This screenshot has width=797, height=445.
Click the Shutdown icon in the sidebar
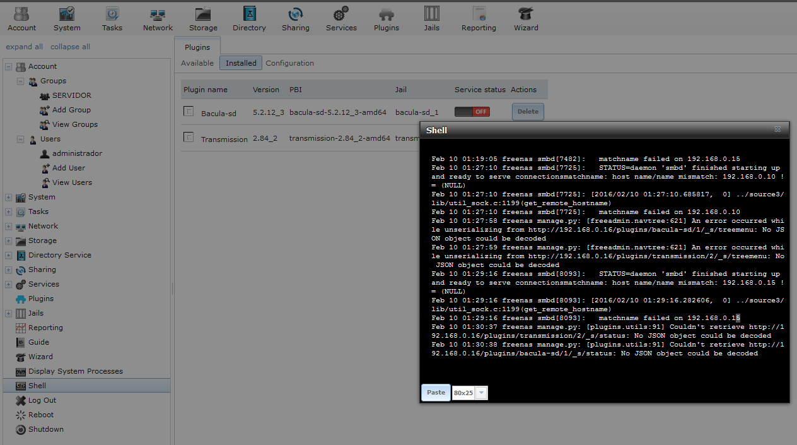click(21, 429)
